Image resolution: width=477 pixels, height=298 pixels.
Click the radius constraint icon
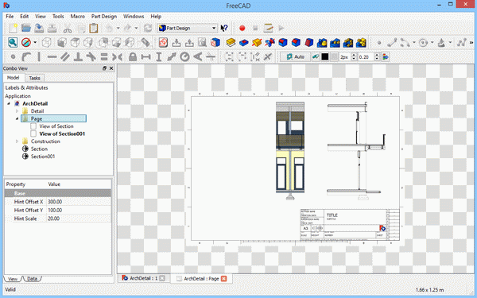[x=184, y=57]
